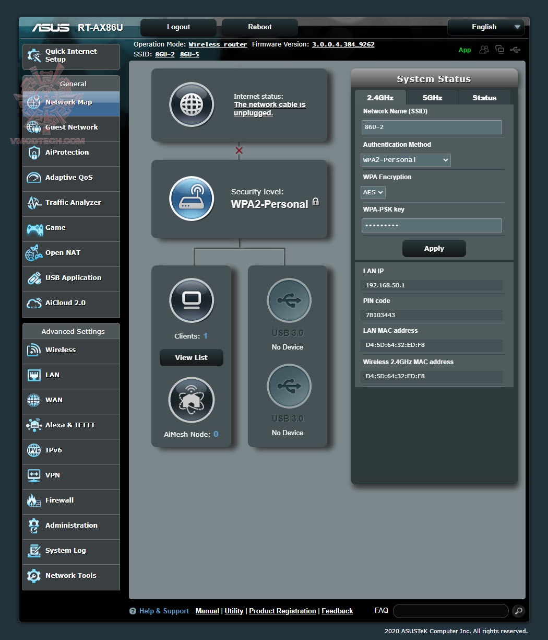Viewport: 548px width, 640px height.
Task: Click the Reboot button
Action: tap(259, 27)
